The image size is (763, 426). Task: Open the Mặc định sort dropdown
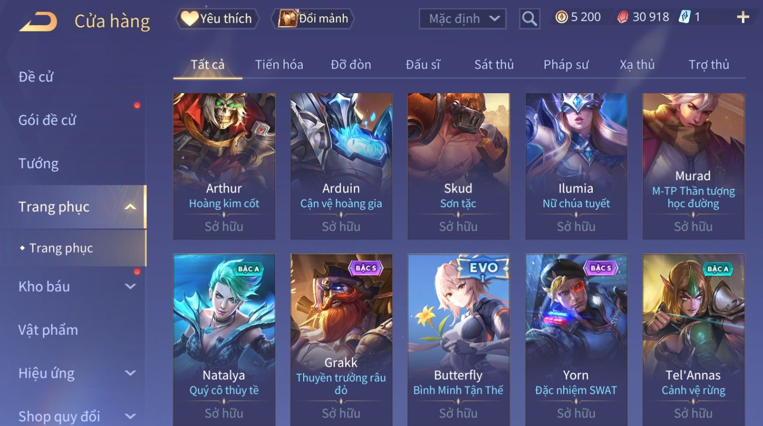point(462,19)
